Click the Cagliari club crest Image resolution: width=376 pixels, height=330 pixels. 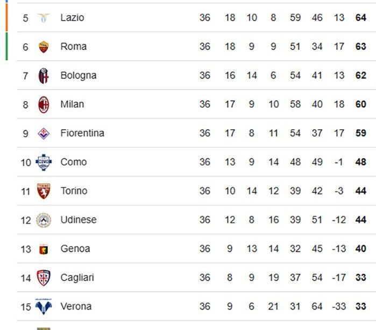coord(44,278)
